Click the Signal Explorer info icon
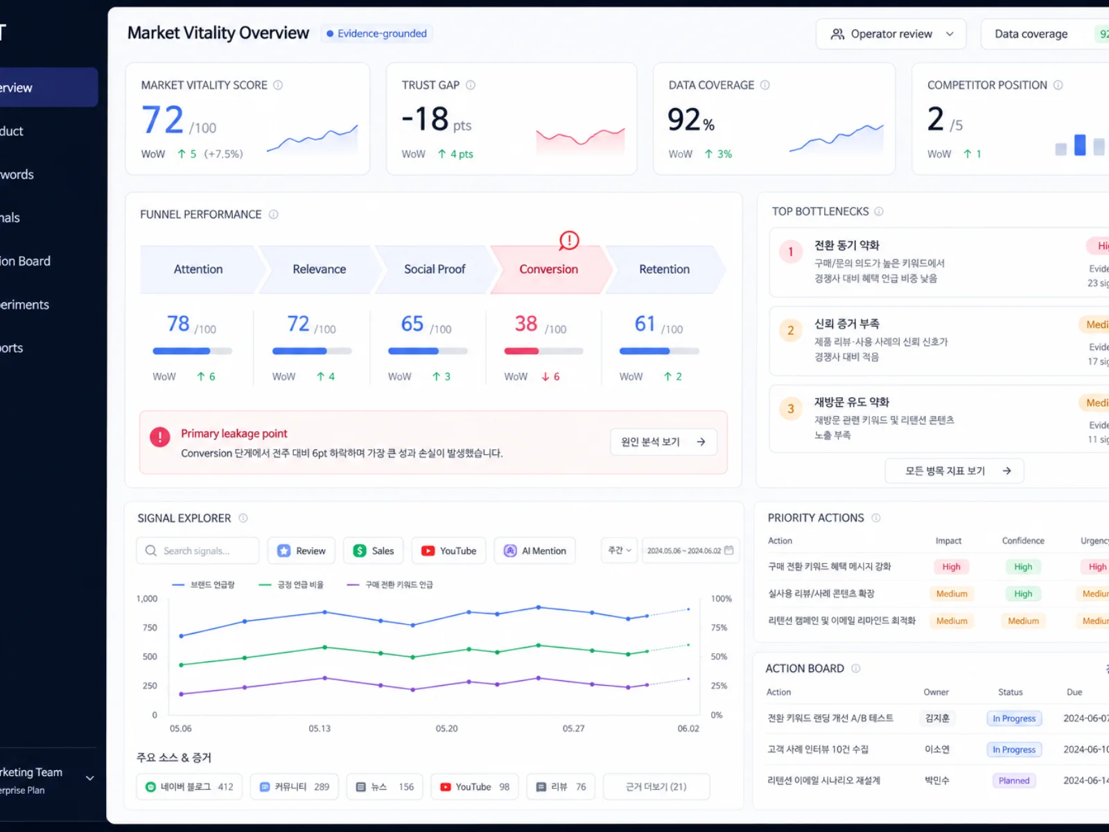 tap(243, 519)
